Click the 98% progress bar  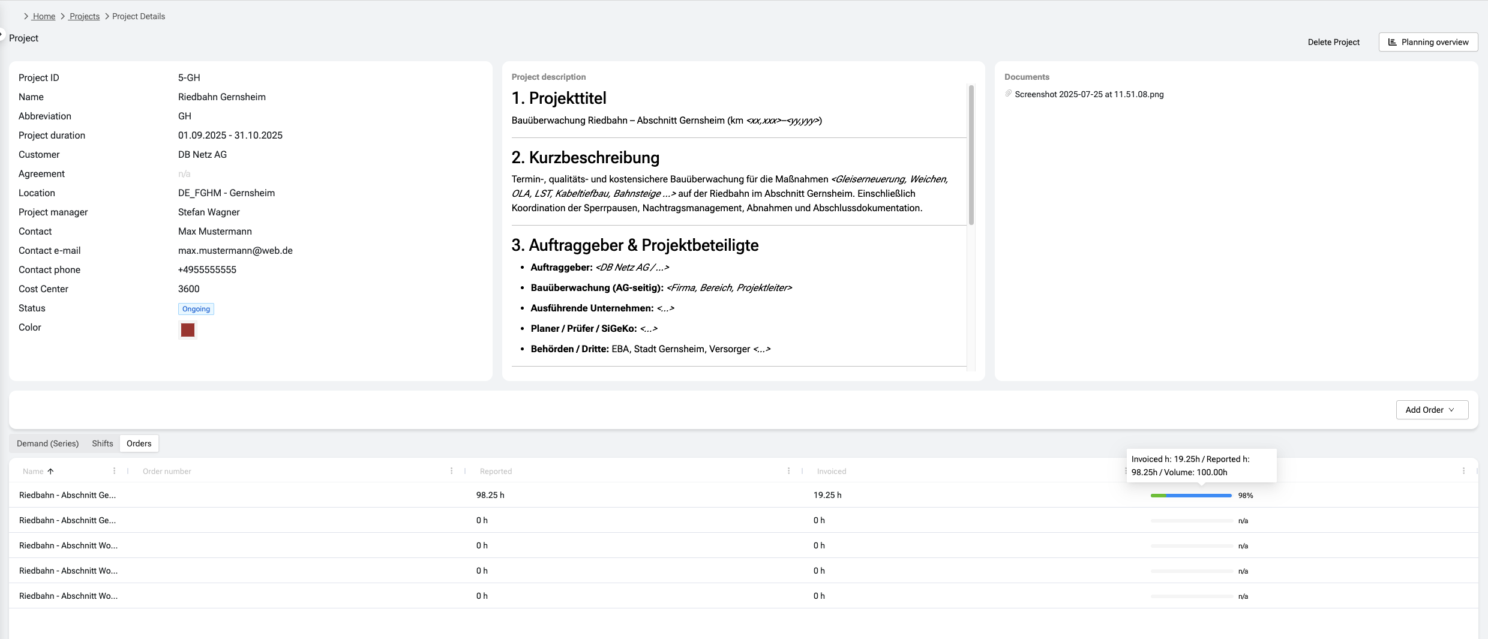tap(1191, 496)
